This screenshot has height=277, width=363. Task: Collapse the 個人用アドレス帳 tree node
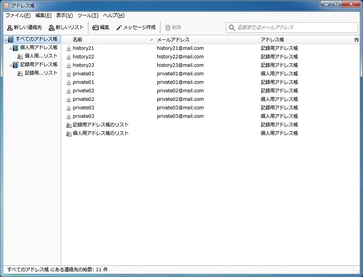click(x=11, y=48)
